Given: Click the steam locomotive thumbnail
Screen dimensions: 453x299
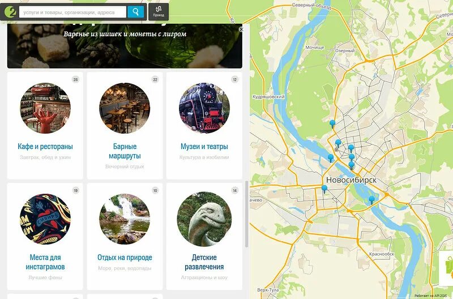Looking at the screenshot, I should (204, 108).
